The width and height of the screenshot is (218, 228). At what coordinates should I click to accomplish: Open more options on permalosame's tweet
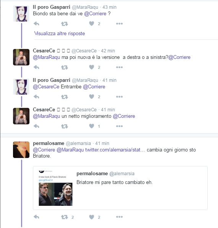(119, 217)
